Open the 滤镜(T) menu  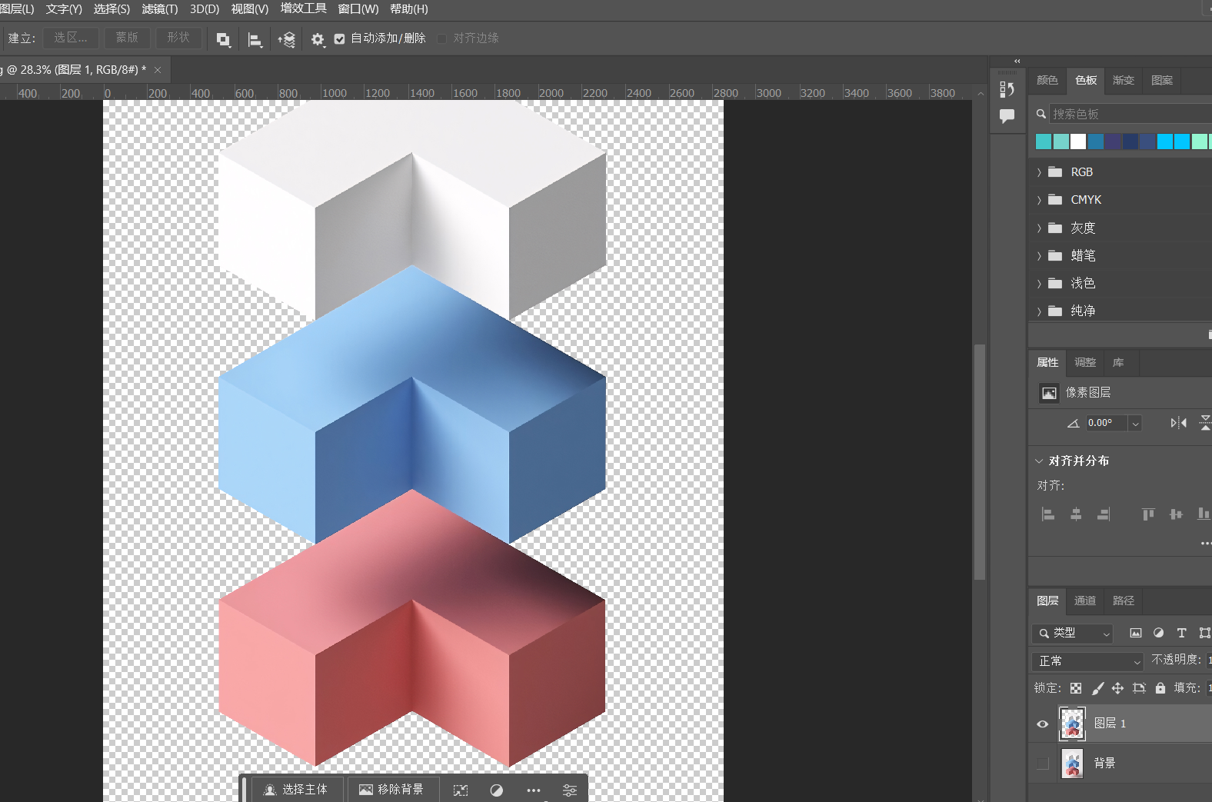(160, 9)
